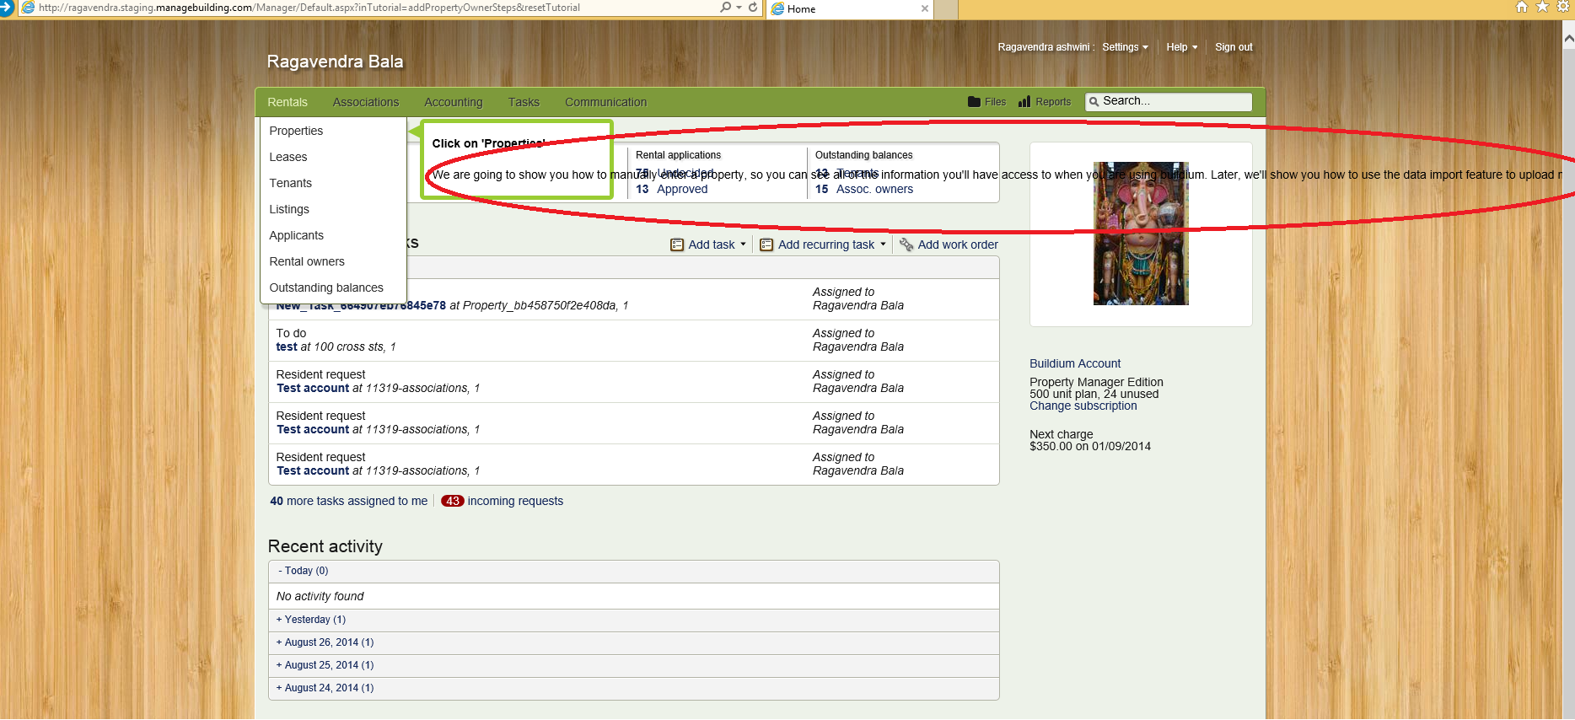Refresh the page using the browser reload icon

753,8
